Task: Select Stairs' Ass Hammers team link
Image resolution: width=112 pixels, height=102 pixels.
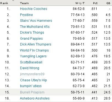Action: [36, 21]
